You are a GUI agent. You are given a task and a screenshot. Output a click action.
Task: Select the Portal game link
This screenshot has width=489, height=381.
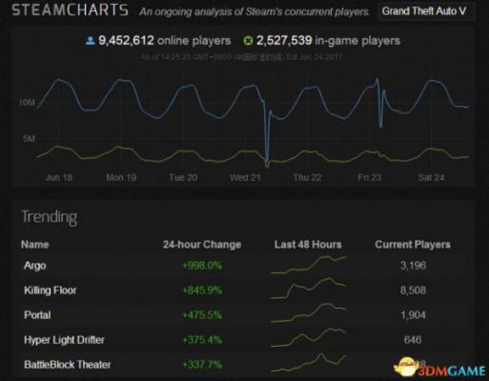tap(37, 315)
